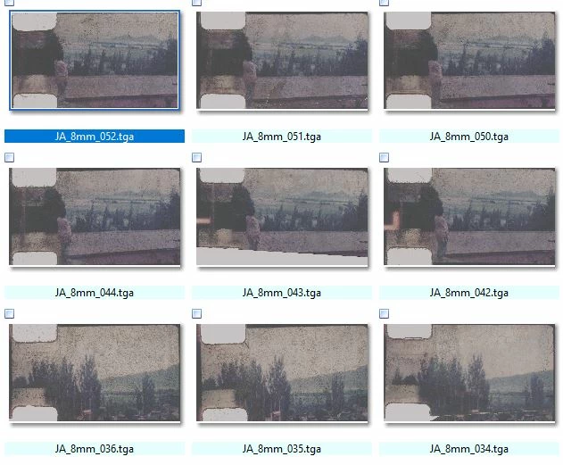Select the JA_8mm_050.tga thumbnail image
The height and width of the screenshot is (465, 563).
click(469, 61)
